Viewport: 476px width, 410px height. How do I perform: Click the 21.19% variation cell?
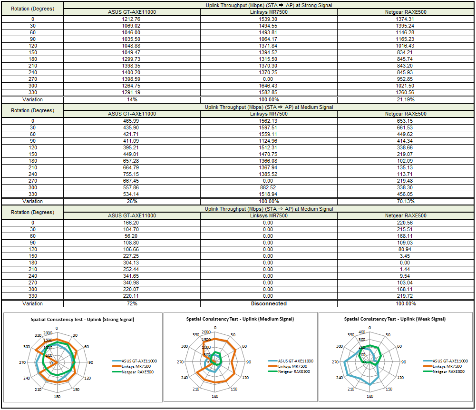click(x=406, y=99)
